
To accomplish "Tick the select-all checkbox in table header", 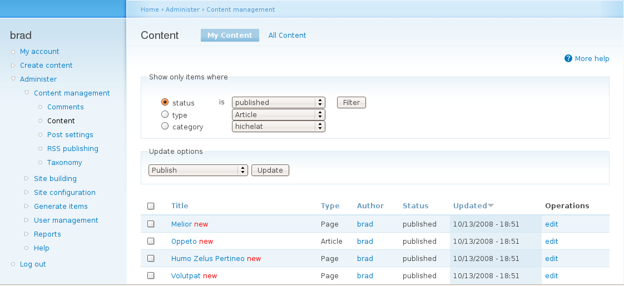I will click(x=151, y=206).
